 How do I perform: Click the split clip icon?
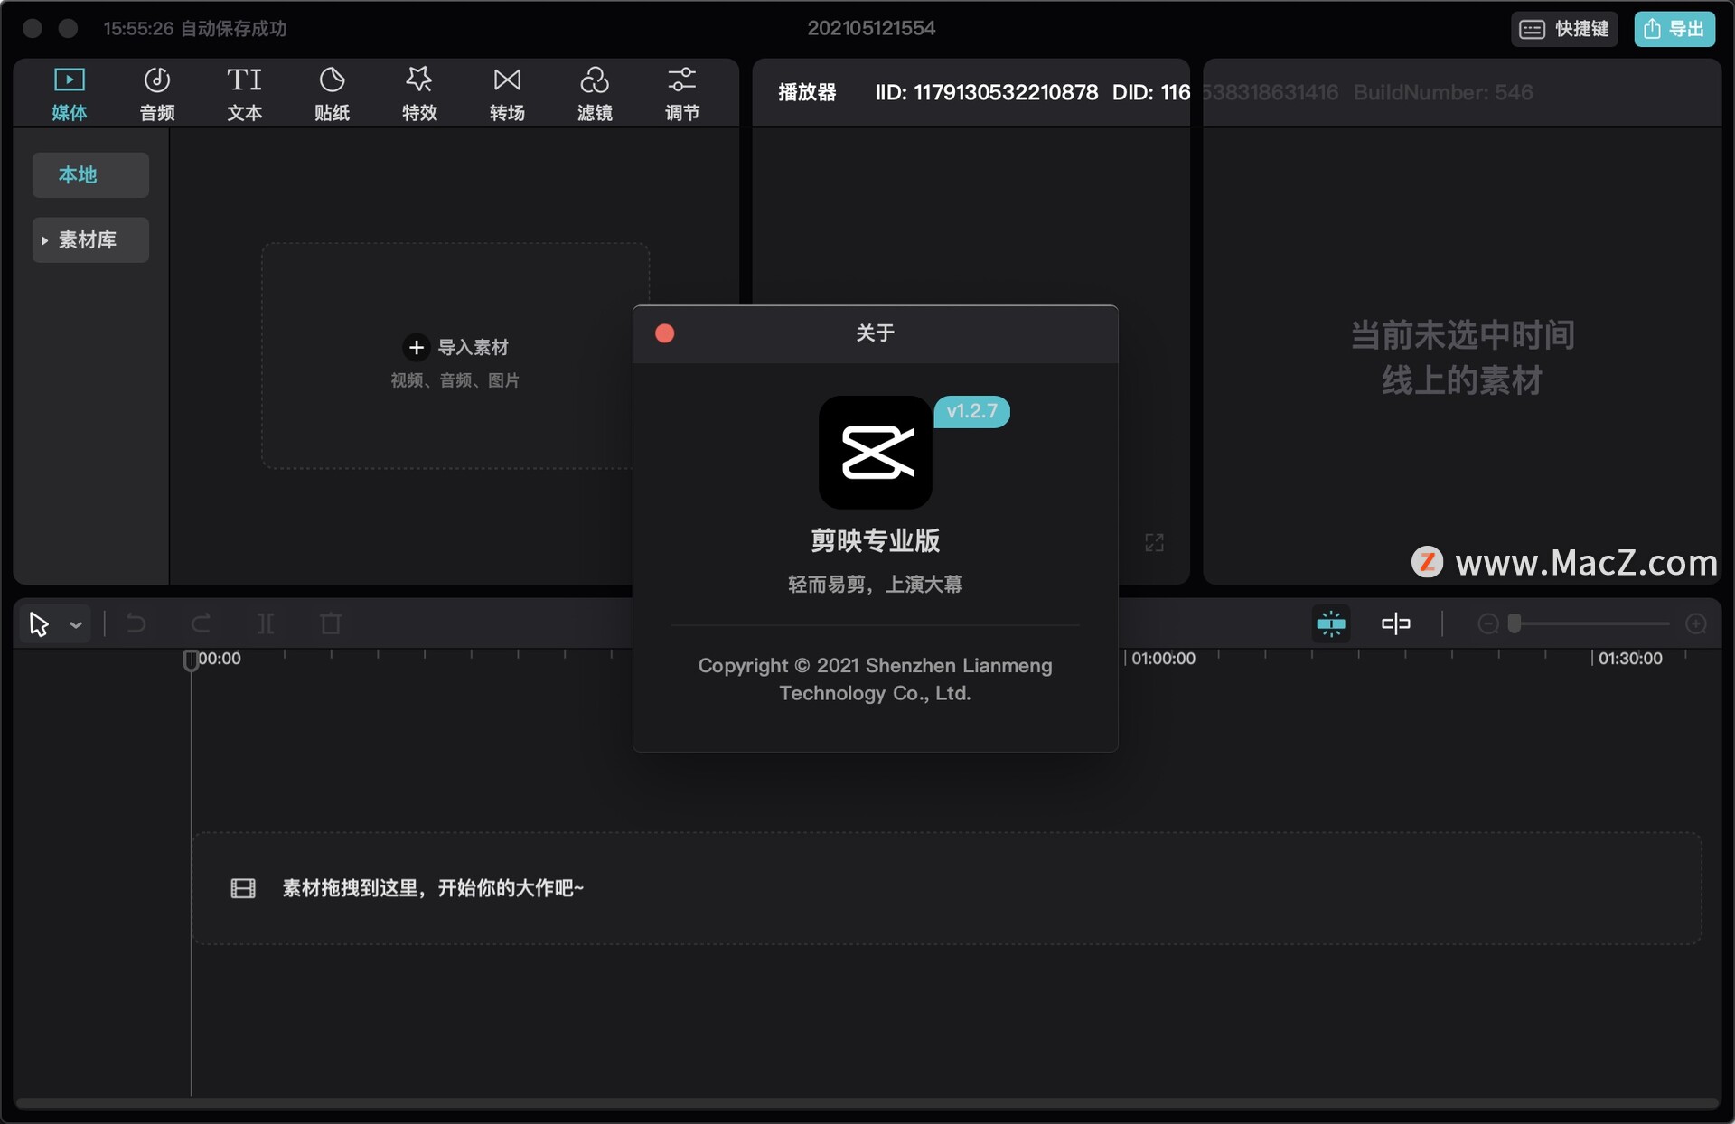266,623
